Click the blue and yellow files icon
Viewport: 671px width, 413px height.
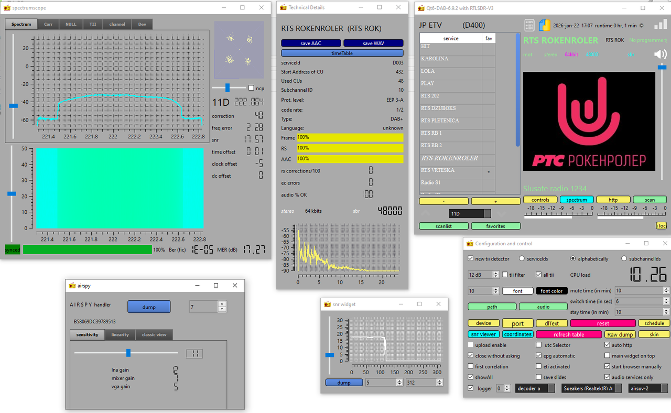(x=545, y=25)
